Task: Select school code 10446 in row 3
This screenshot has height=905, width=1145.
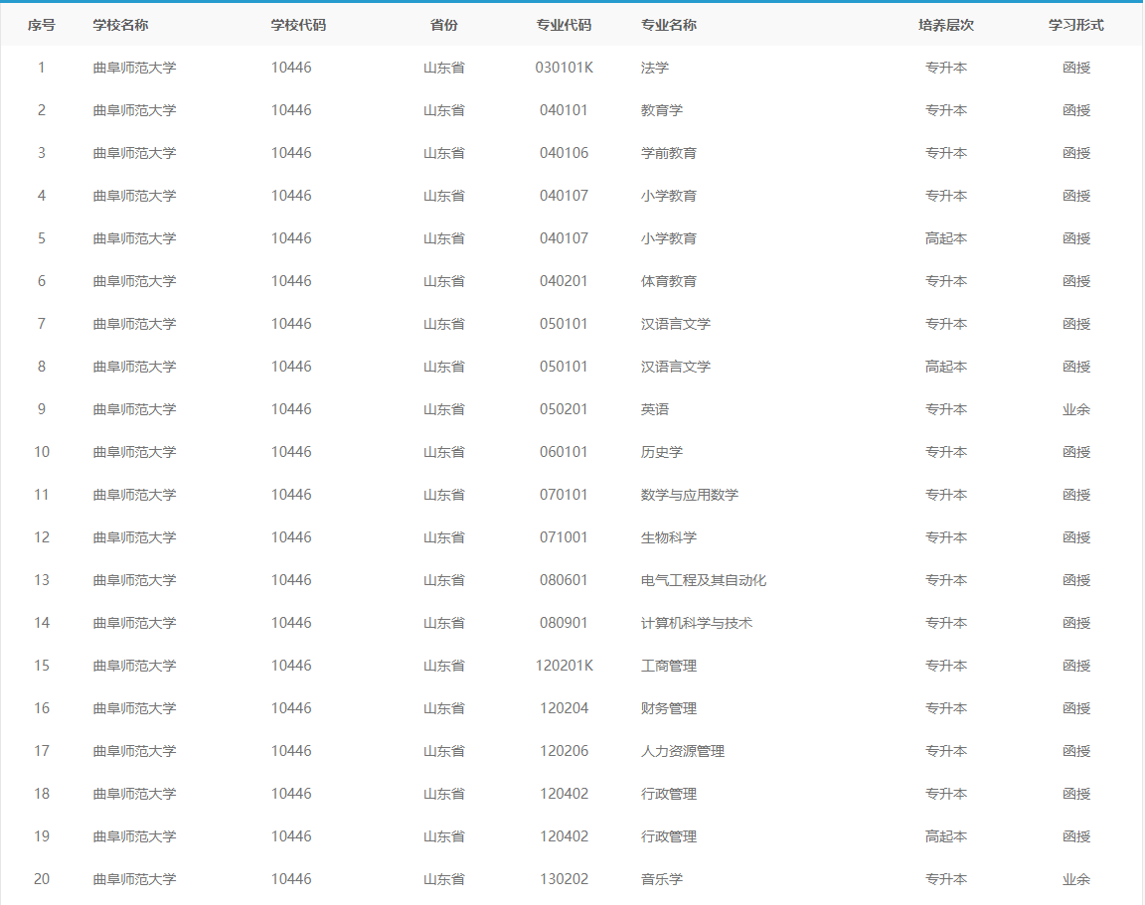Action: click(291, 153)
